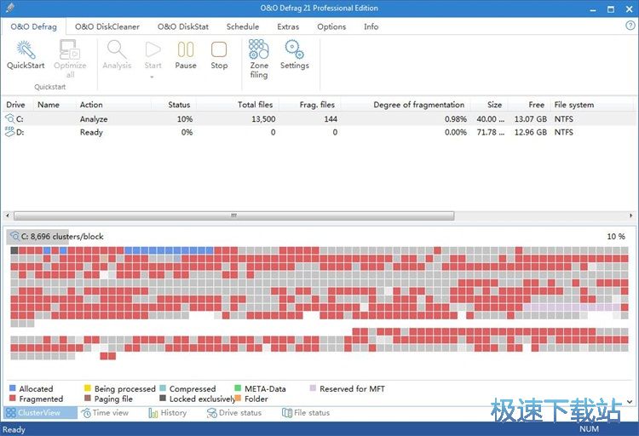Open the Settings gears icon
The height and width of the screenshot is (436, 639).
pyautogui.click(x=294, y=49)
